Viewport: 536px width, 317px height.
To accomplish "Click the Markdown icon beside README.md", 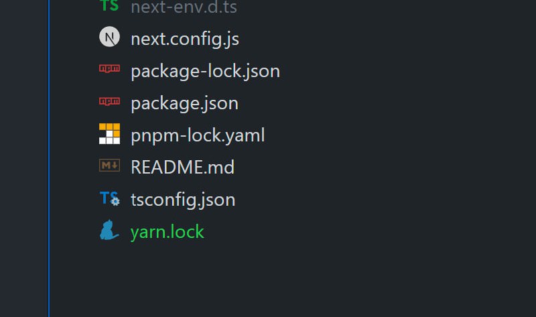I will (x=109, y=166).
